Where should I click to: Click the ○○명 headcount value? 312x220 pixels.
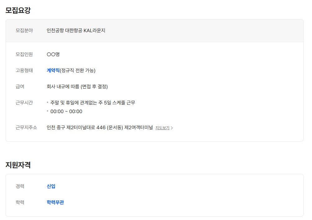tap(53, 54)
